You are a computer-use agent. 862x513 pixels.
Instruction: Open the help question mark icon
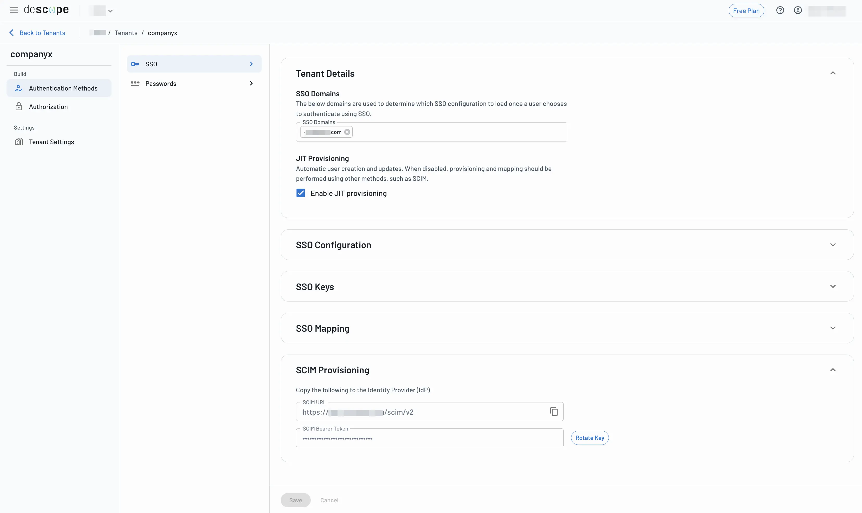[780, 10]
